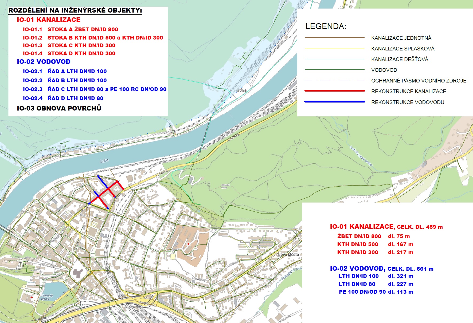
Task: Click the 'Labe' river label on the map
Action: coord(104,161)
